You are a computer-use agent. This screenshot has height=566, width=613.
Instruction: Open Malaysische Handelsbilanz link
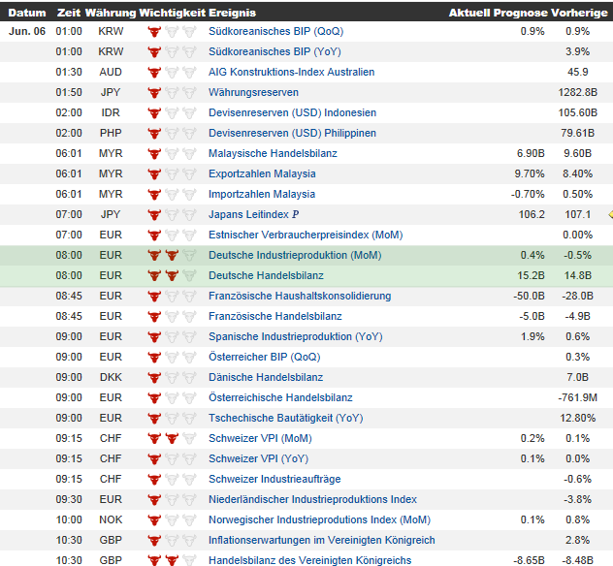tap(273, 153)
